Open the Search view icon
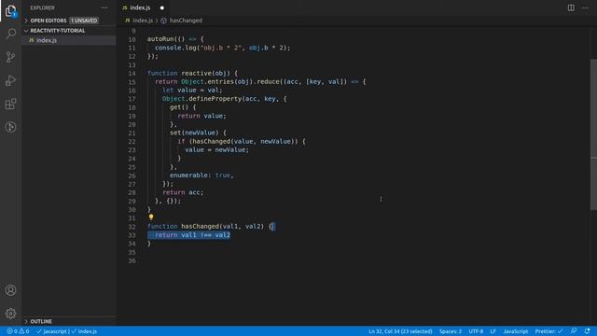Viewport: 597px width, 336px height. (10, 34)
